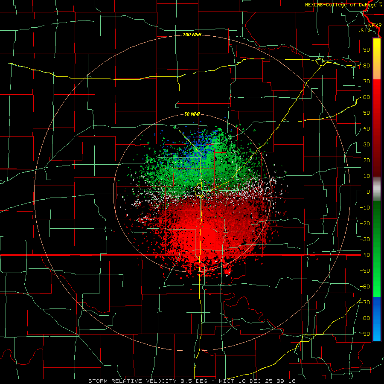Click the 20 label on velocity scale
Viewport: 384px width, 384px height.
click(367, 160)
